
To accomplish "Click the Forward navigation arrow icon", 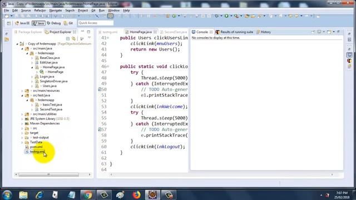I will 306,16.
